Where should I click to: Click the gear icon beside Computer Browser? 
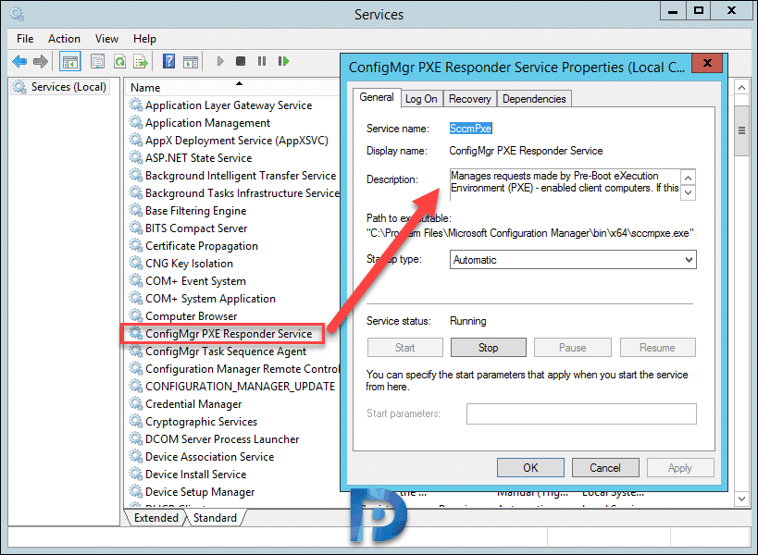(136, 316)
